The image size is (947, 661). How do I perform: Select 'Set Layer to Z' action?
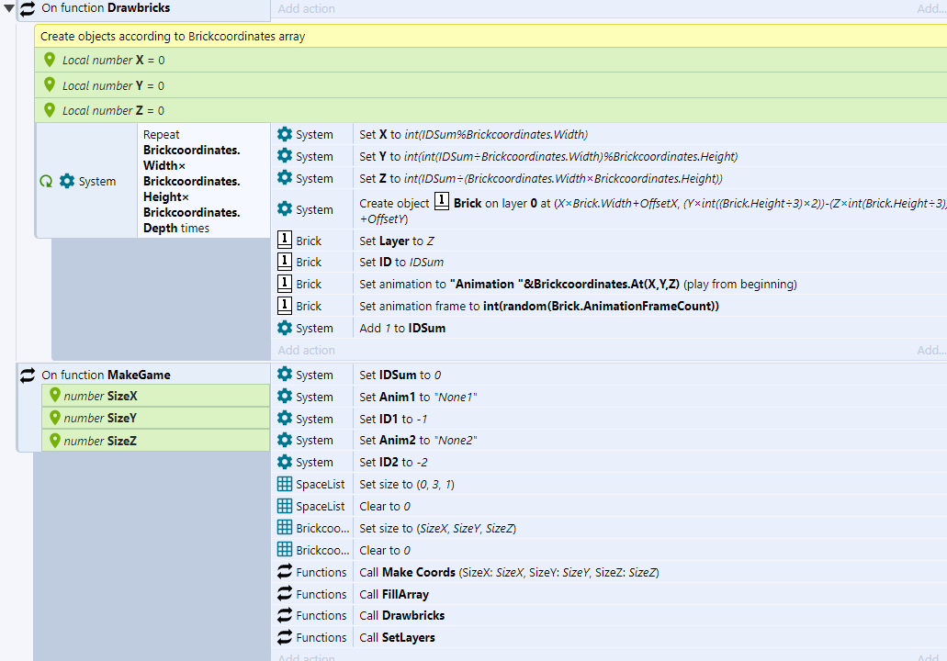pos(396,241)
